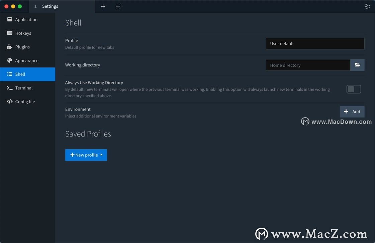Minimize window with yellow button
Screen dimensions: 375x243
13,6
